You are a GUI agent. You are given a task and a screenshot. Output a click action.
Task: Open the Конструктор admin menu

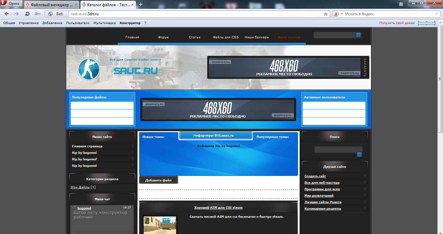pyautogui.click(x=130, y=23)
